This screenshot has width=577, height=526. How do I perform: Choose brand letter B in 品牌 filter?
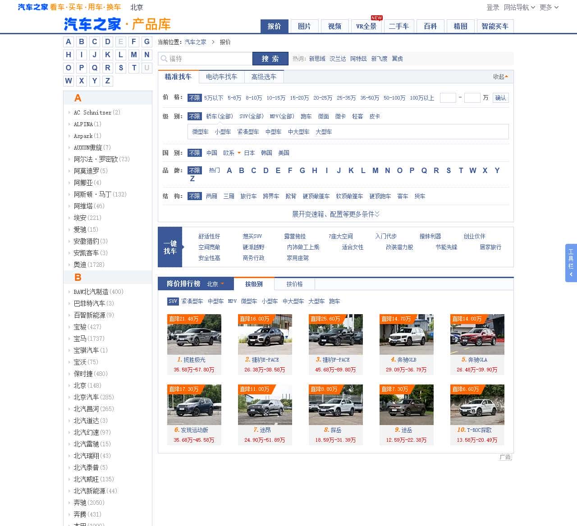tap(242, 170)
